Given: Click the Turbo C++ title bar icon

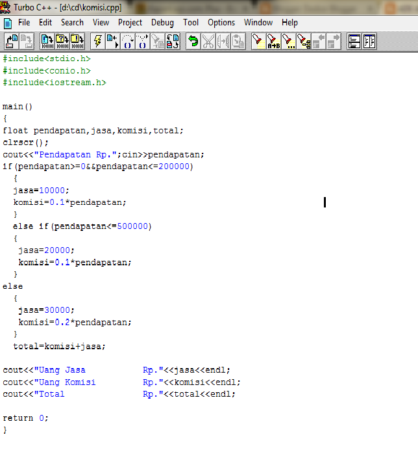Looking at the screenshot, I should (x=5, y=7).
